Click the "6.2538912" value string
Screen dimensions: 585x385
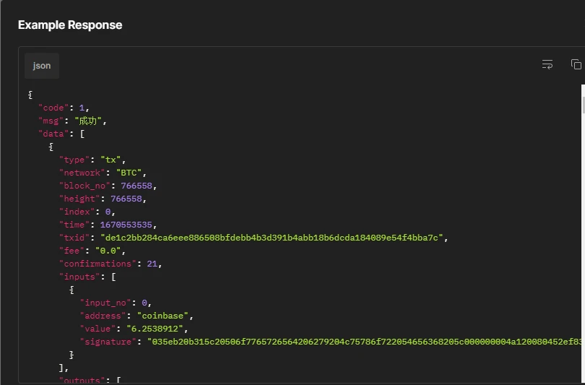tap(157, 329)
